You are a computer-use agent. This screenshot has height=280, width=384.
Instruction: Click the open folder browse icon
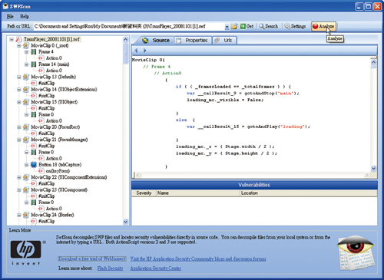coord(234,26)
